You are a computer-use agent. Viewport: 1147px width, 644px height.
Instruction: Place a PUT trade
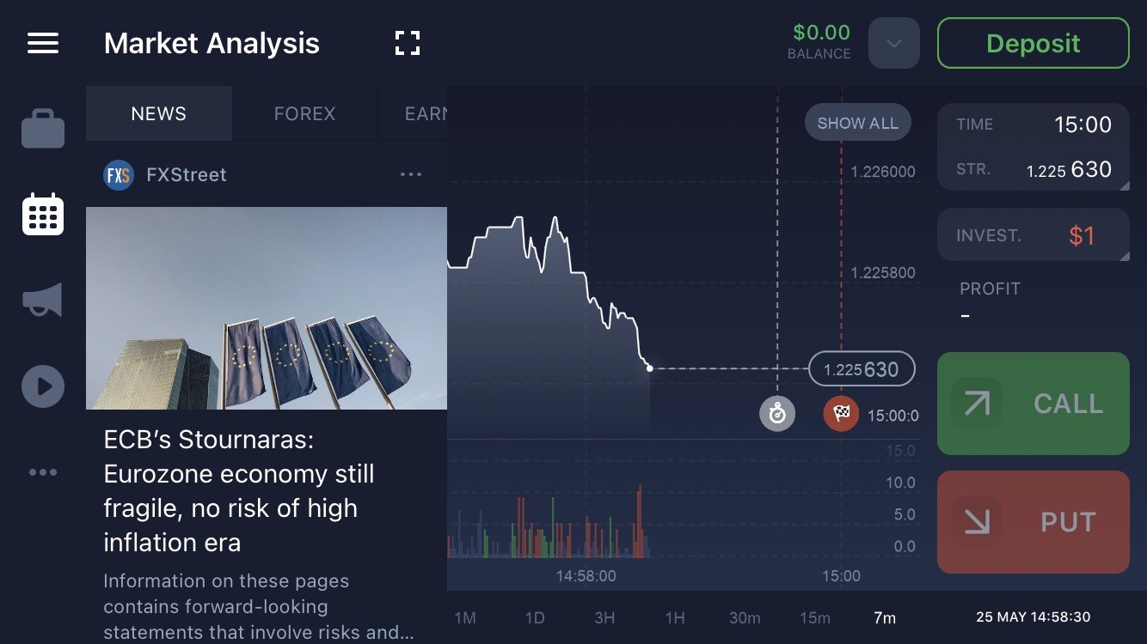pyautogui.click(x=1033, y=522)
